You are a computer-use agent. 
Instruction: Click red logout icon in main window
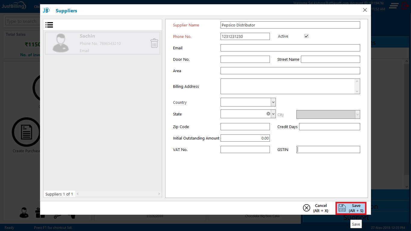[x=405, y=5]
